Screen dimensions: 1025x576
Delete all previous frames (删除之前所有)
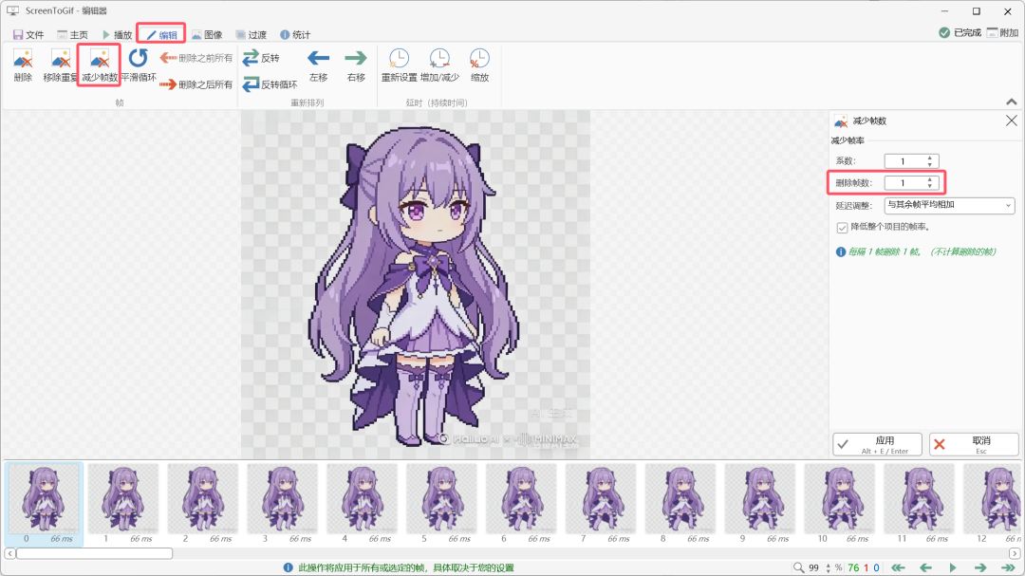[196, 58]
